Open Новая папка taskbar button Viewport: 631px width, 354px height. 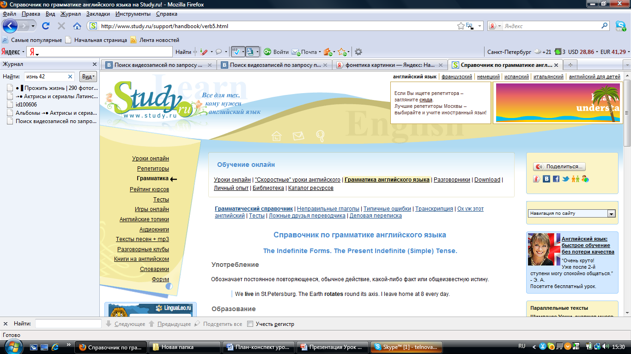point(185,347)
